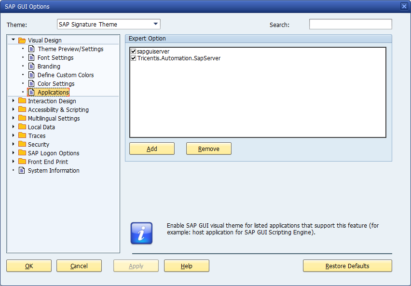The height and width of the screenshot is (286, 411).
Task: Click the Define Custom Colors document icon
Action: point(31,75)
